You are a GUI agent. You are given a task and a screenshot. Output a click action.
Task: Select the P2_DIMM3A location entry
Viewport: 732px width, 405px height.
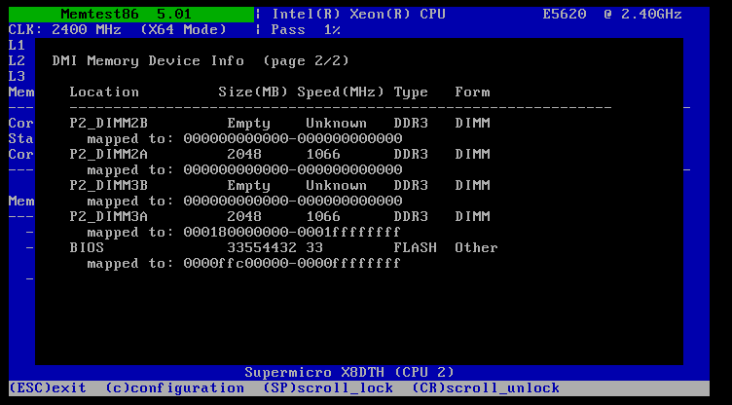point(109,217)
